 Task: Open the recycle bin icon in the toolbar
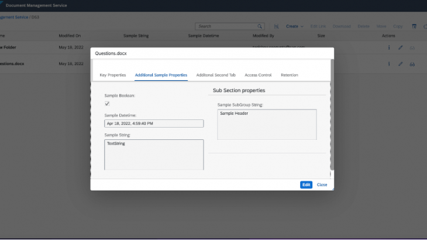click(414, 26)
